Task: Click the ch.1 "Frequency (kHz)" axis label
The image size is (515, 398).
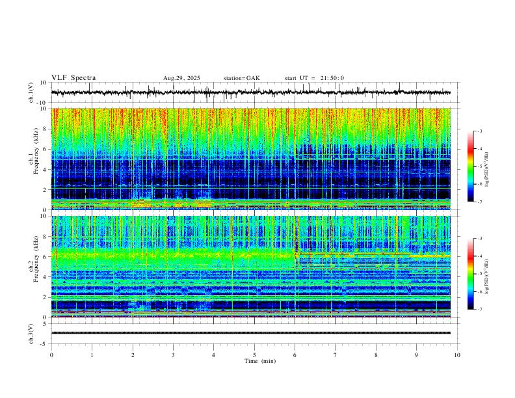Action: [36, 151]
